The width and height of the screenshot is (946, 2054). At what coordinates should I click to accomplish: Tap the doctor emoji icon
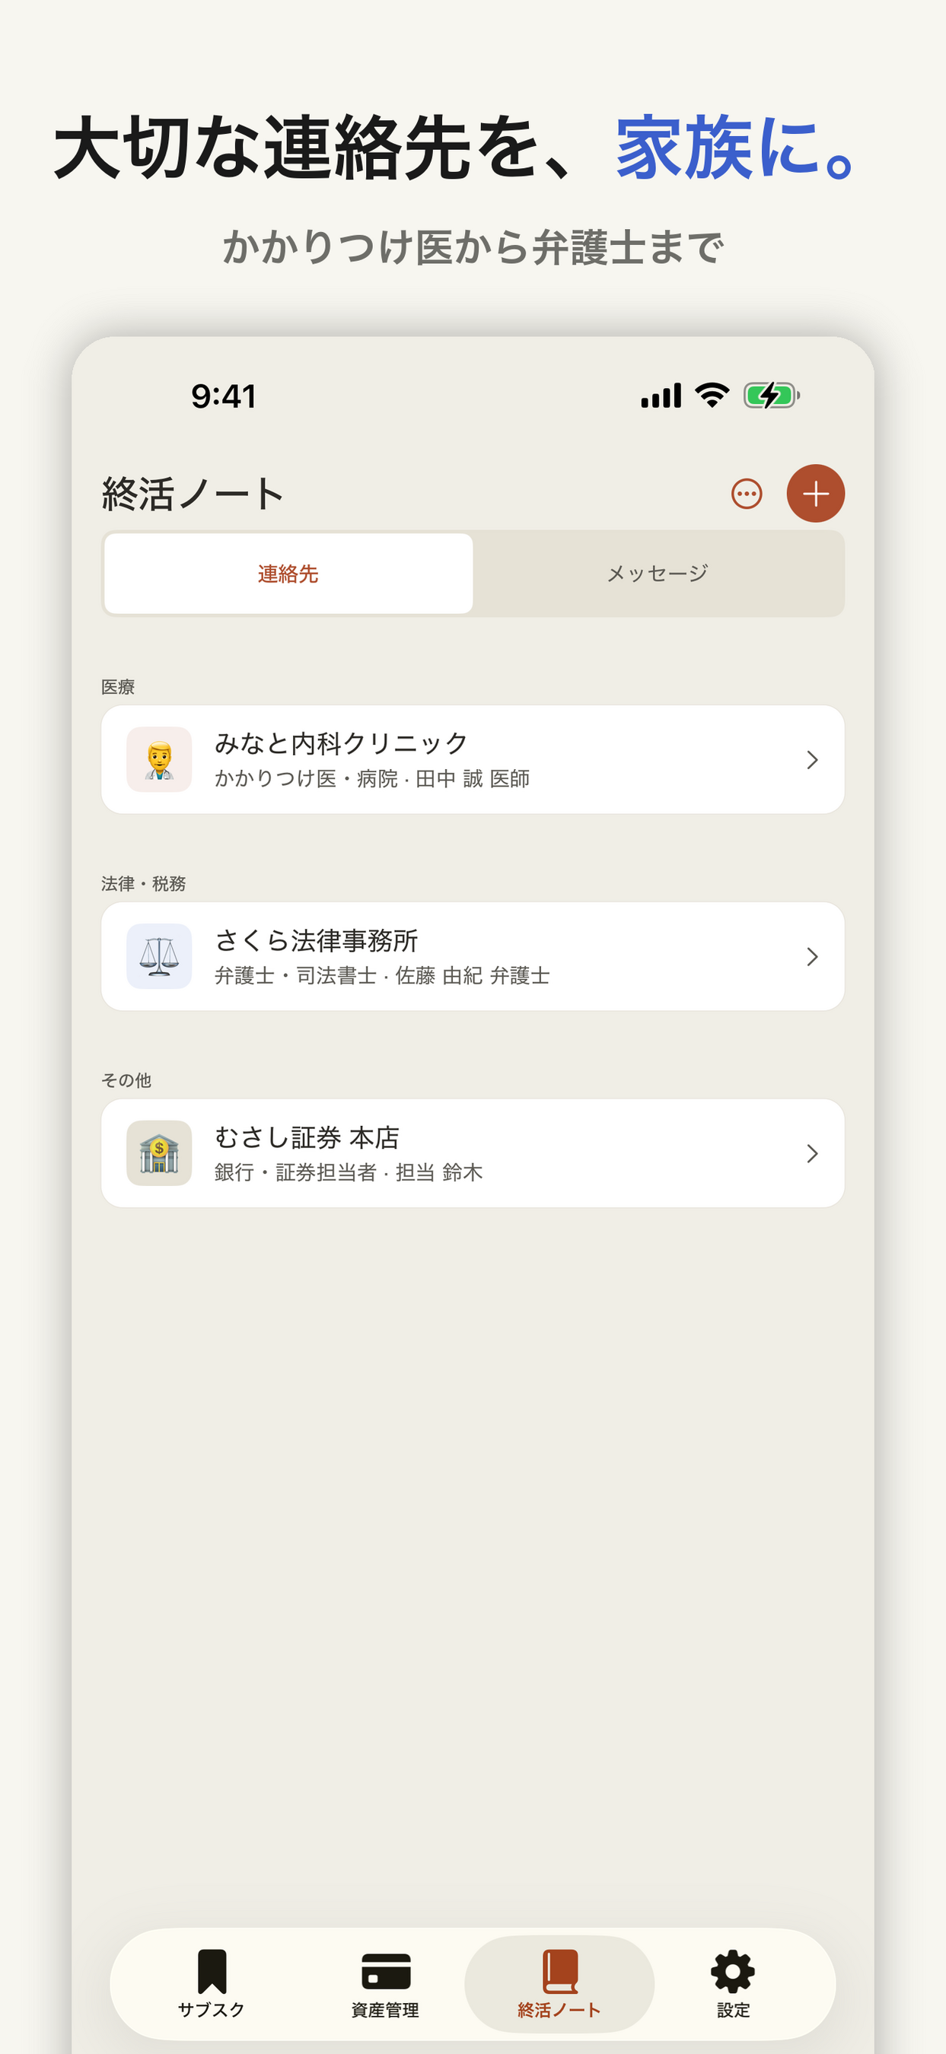(160, 759)
